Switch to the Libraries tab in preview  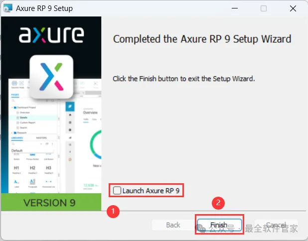pos(17,138)
